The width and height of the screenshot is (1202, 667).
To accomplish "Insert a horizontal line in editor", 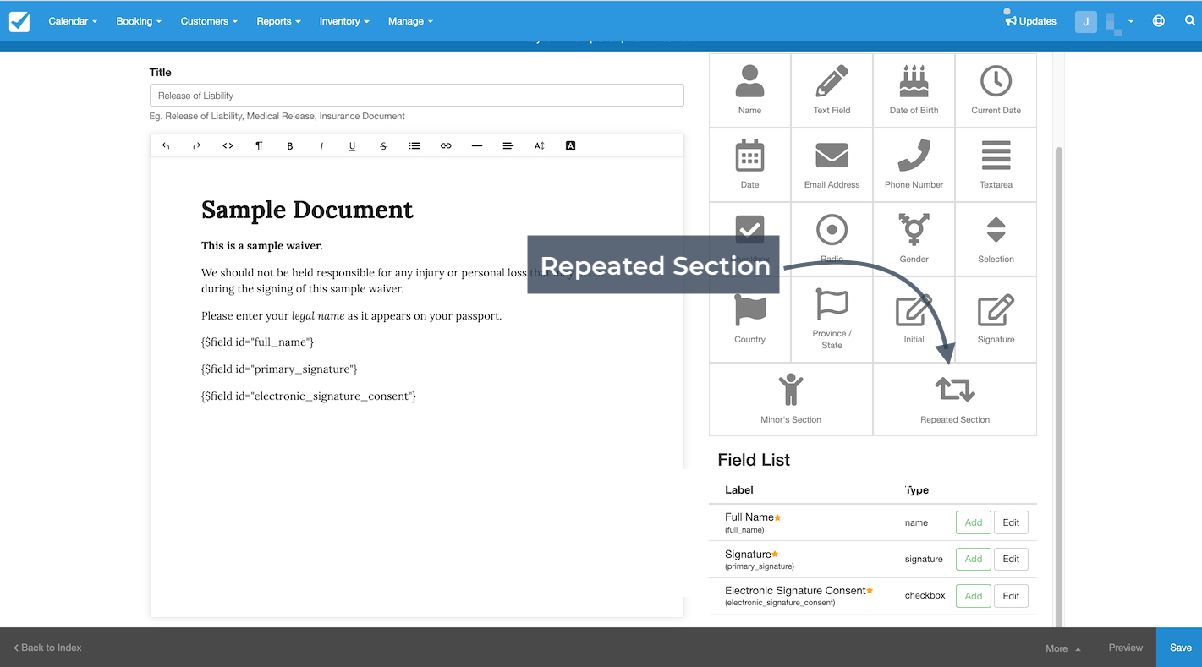I will tap(477, 146).
